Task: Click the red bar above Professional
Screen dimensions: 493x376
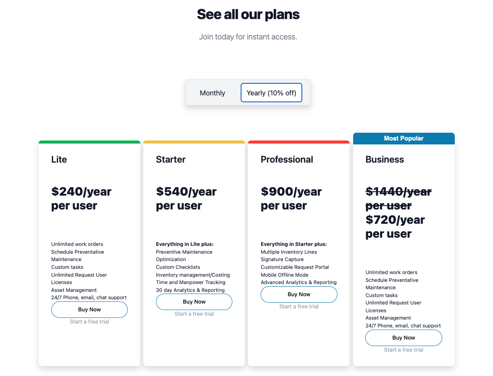Action: 299,142
